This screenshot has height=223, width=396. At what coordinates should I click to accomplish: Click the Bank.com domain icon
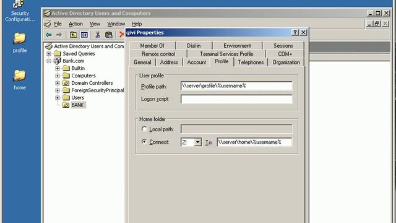[x=58, y=61]
